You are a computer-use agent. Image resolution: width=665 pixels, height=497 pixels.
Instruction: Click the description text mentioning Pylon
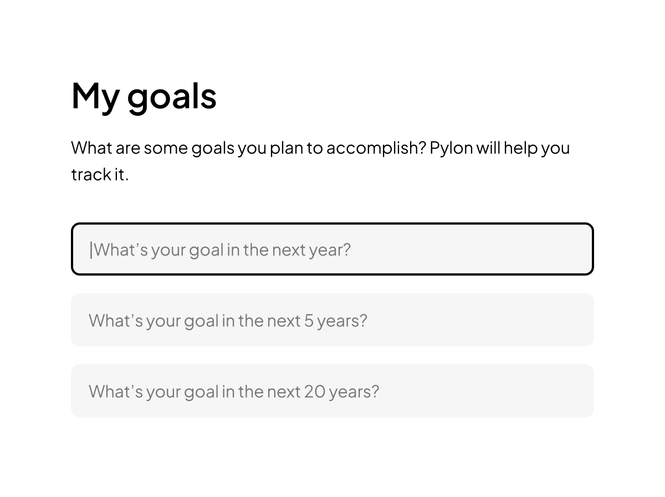pos(320,148)
